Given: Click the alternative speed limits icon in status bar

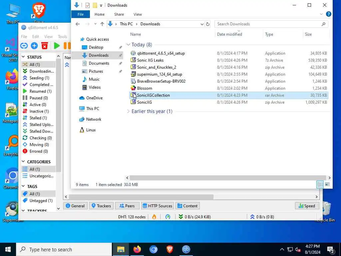Looking at the screenshot, I should pyautogui.click(x=168, y=217).
